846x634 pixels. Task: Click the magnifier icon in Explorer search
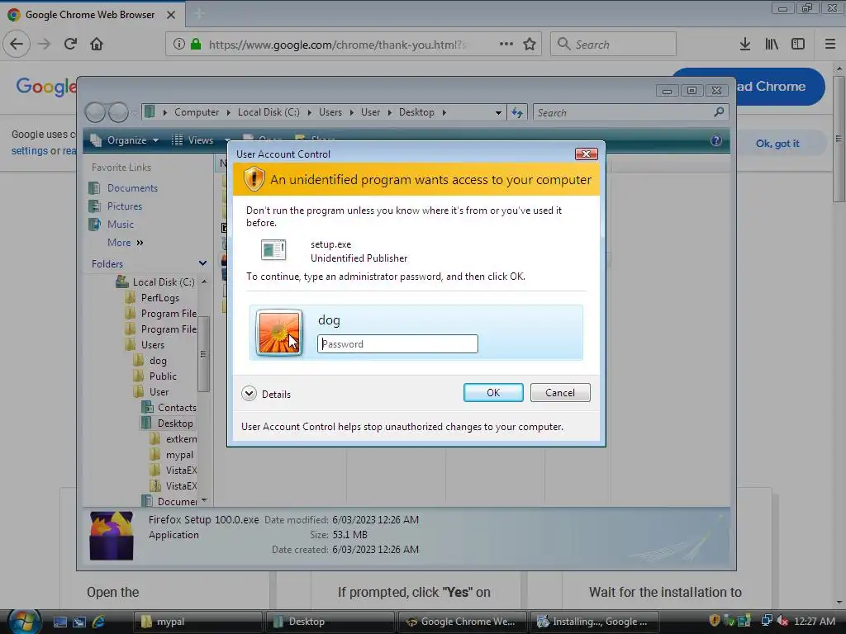pyautogui.click(x=719, y=112)
